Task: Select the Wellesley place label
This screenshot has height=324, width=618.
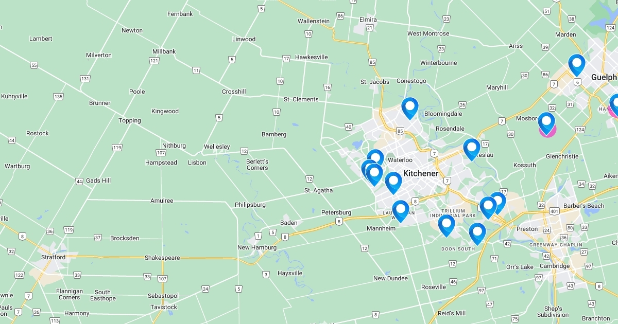Action: coord(217,147)
